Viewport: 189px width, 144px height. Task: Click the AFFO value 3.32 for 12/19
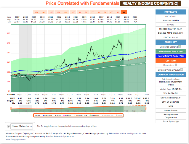tap(121, 98)
